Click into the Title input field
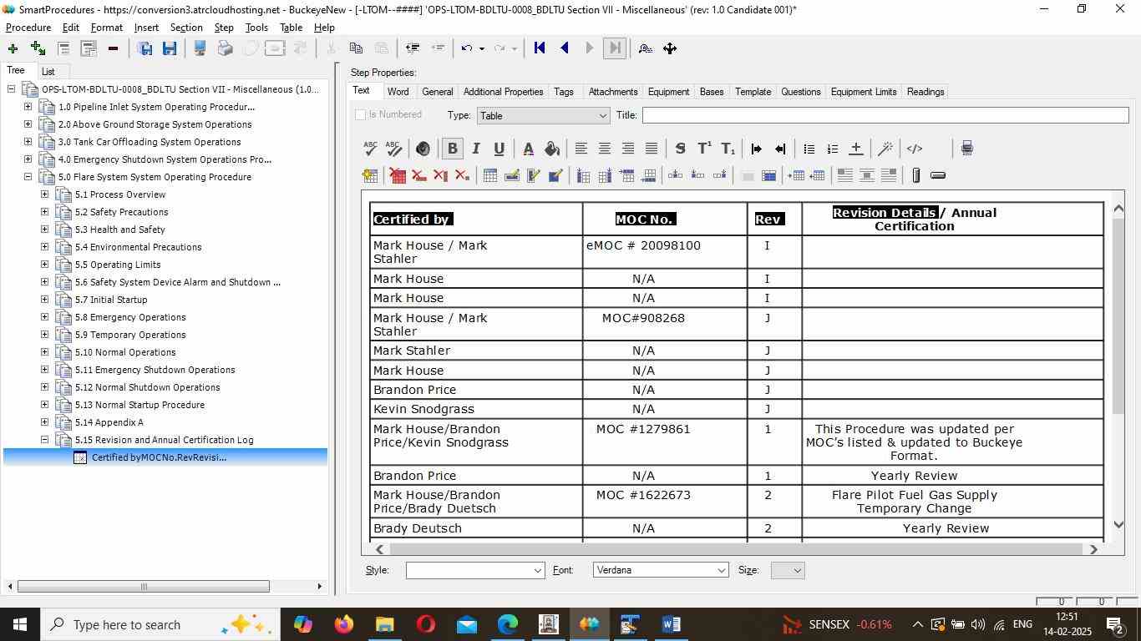The image size is (1141, 641). pos(885,115)
